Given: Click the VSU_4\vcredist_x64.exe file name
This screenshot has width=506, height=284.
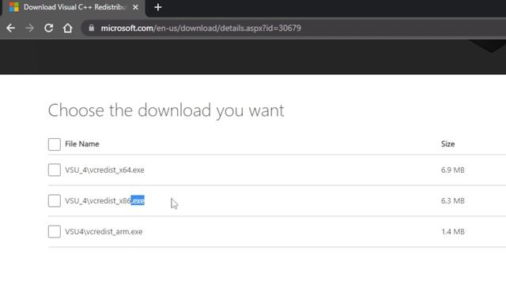Looking at the screenshot, I should point(104,170).
